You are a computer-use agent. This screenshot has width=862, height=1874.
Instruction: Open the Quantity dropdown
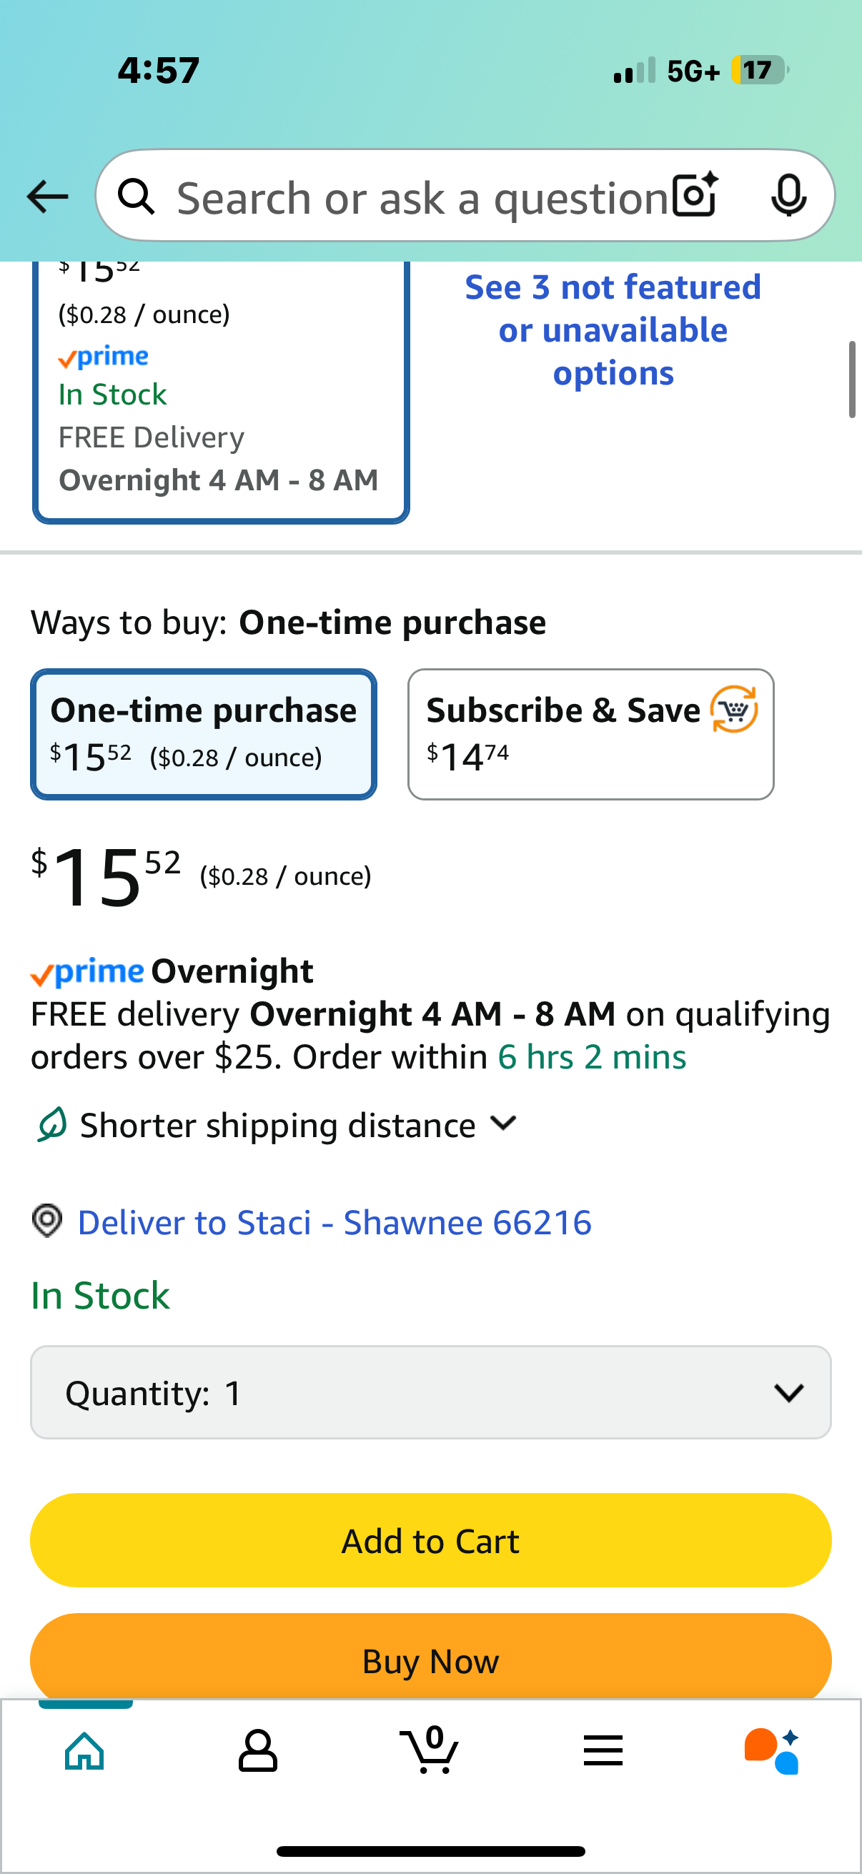[430, 1392]
